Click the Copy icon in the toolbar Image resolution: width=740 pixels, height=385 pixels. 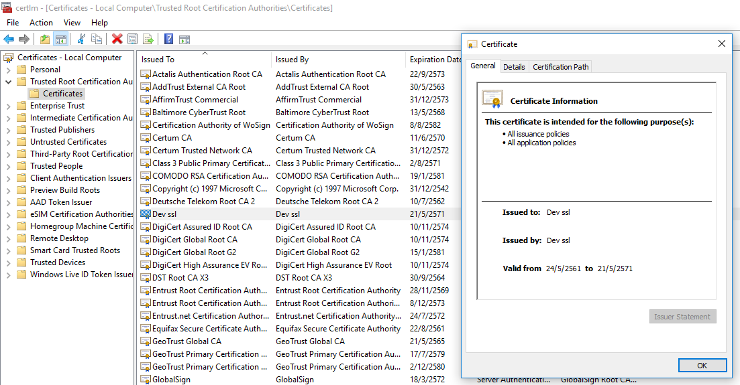click(x=97, y=40)
